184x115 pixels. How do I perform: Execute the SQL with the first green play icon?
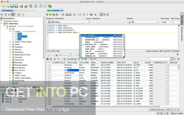[47, 14]
